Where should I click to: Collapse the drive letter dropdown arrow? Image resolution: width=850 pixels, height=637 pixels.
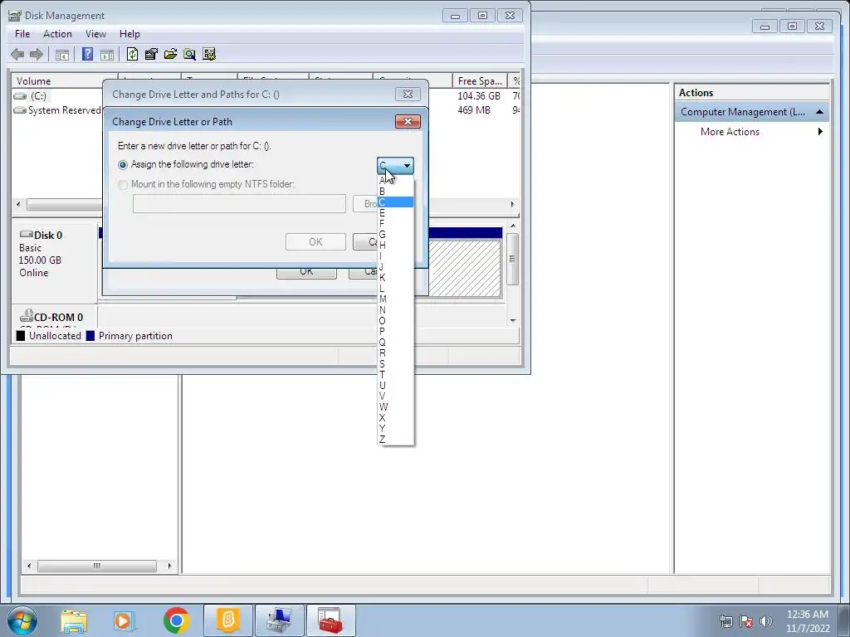(407, 165)
